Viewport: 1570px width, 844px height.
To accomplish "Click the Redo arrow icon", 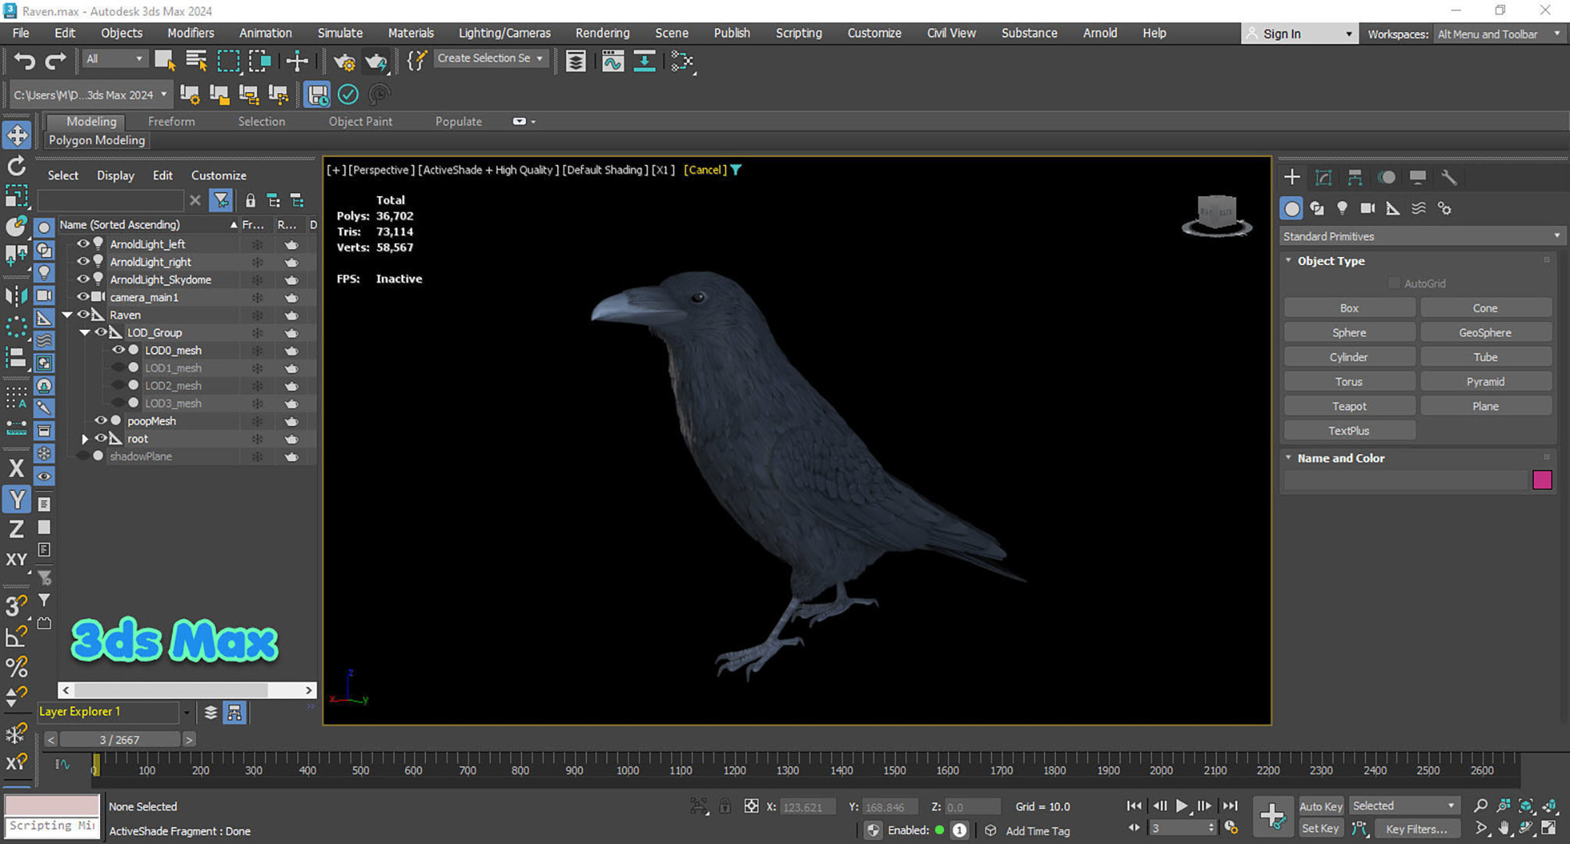I will tap(55, 60).
